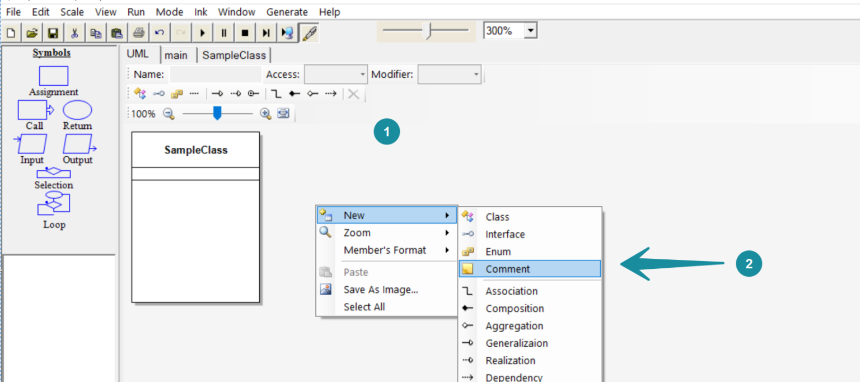This screenshot has width=860, height=382.
Task: Expand the 300% scale combo box
Action: 530,31
